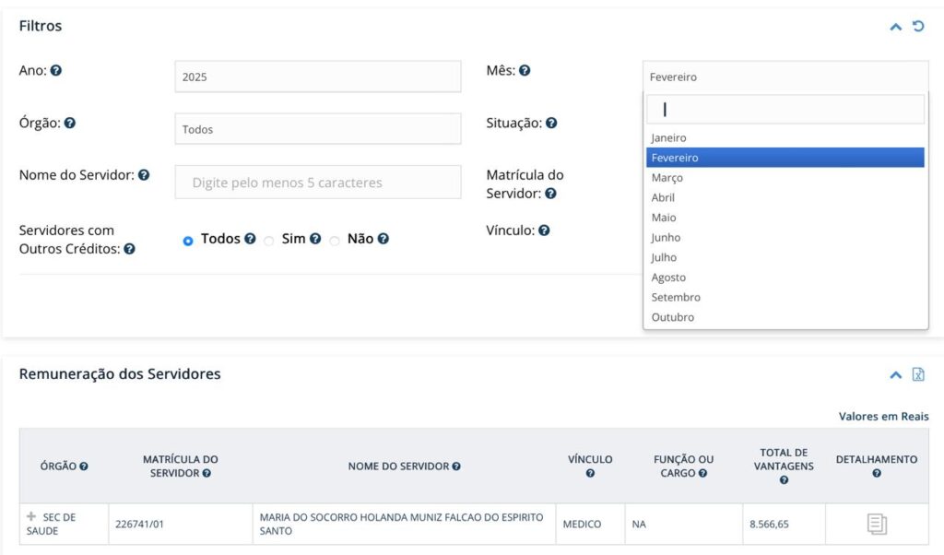
Task: Click the month search box in dropdown
Action: pyautogui.click(x=785, y=109)
